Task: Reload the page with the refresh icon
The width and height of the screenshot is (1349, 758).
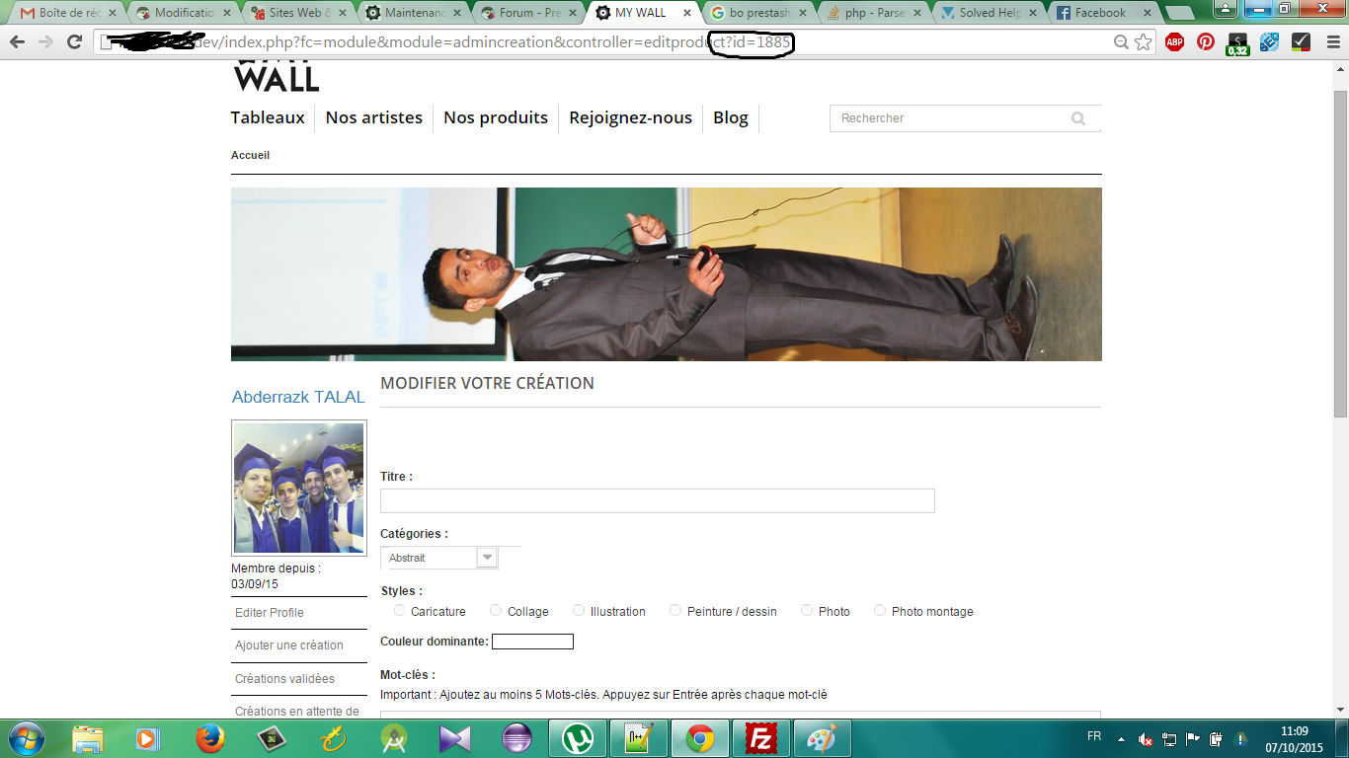Action: 74,42
